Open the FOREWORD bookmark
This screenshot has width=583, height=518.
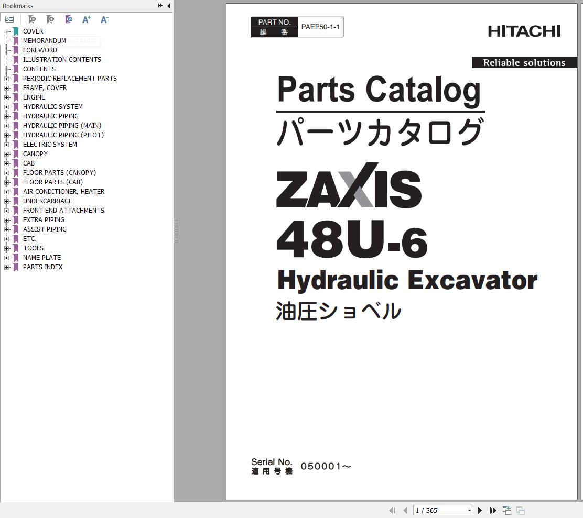point(40,50)
